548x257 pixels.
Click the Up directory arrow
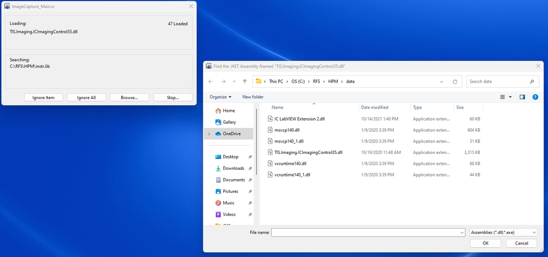tap(245, 82)
